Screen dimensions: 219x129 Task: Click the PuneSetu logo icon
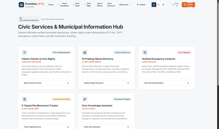21,5
